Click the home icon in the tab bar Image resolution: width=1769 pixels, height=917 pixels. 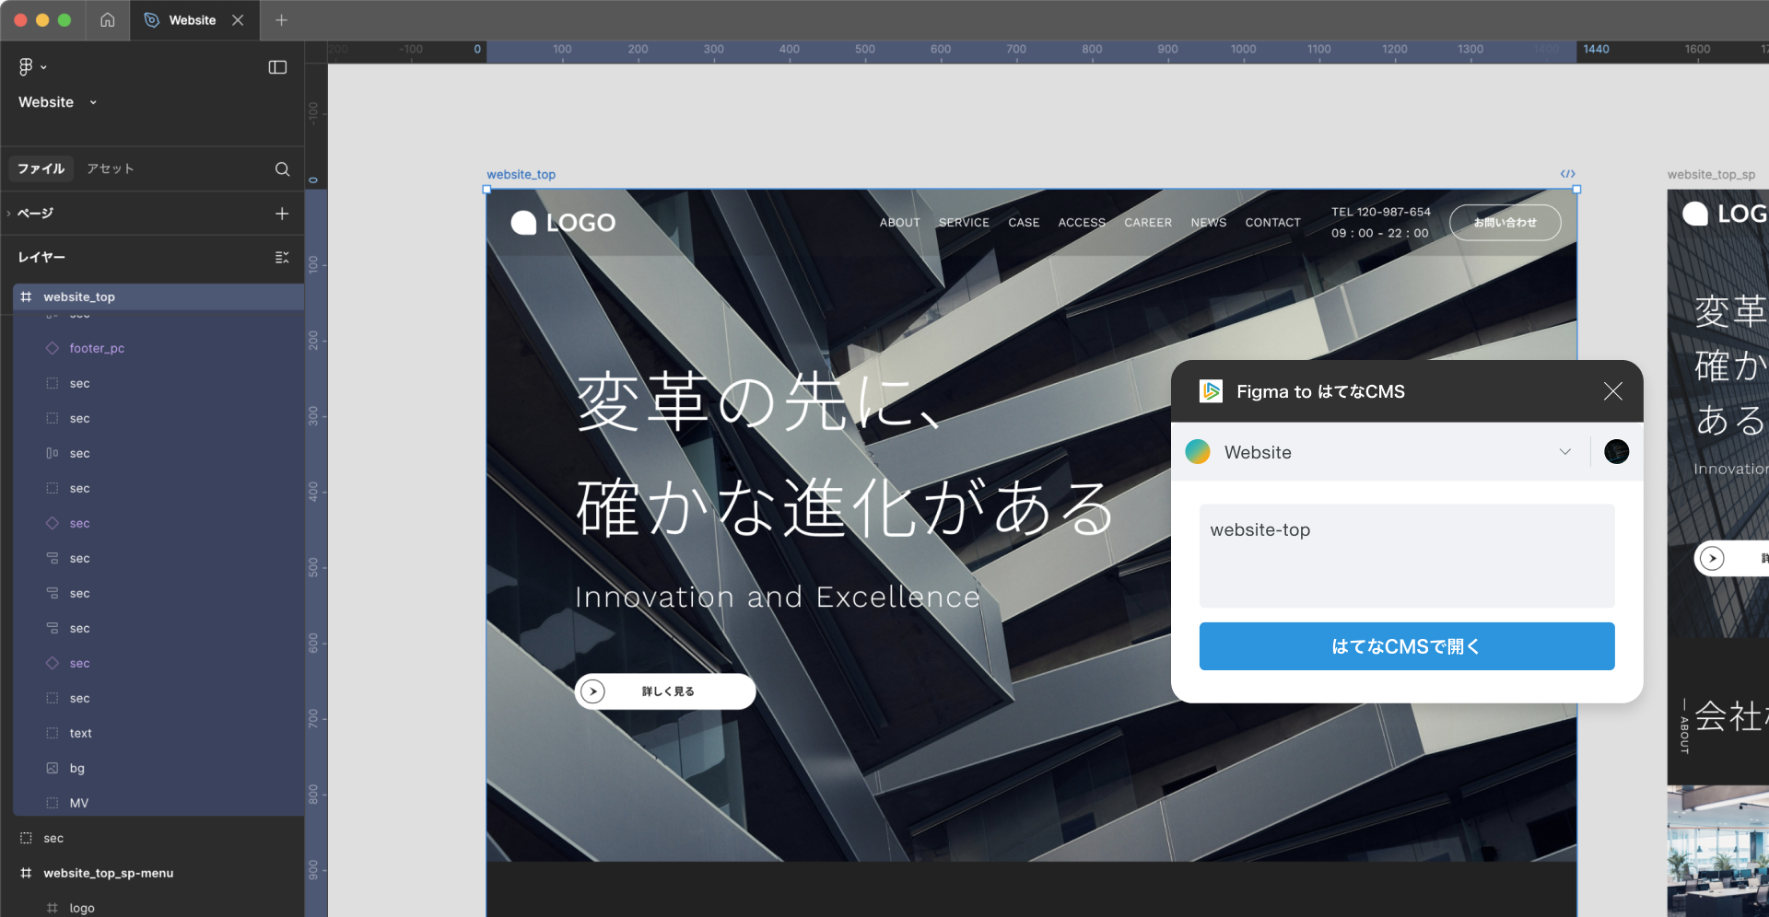tap(108, 20)
